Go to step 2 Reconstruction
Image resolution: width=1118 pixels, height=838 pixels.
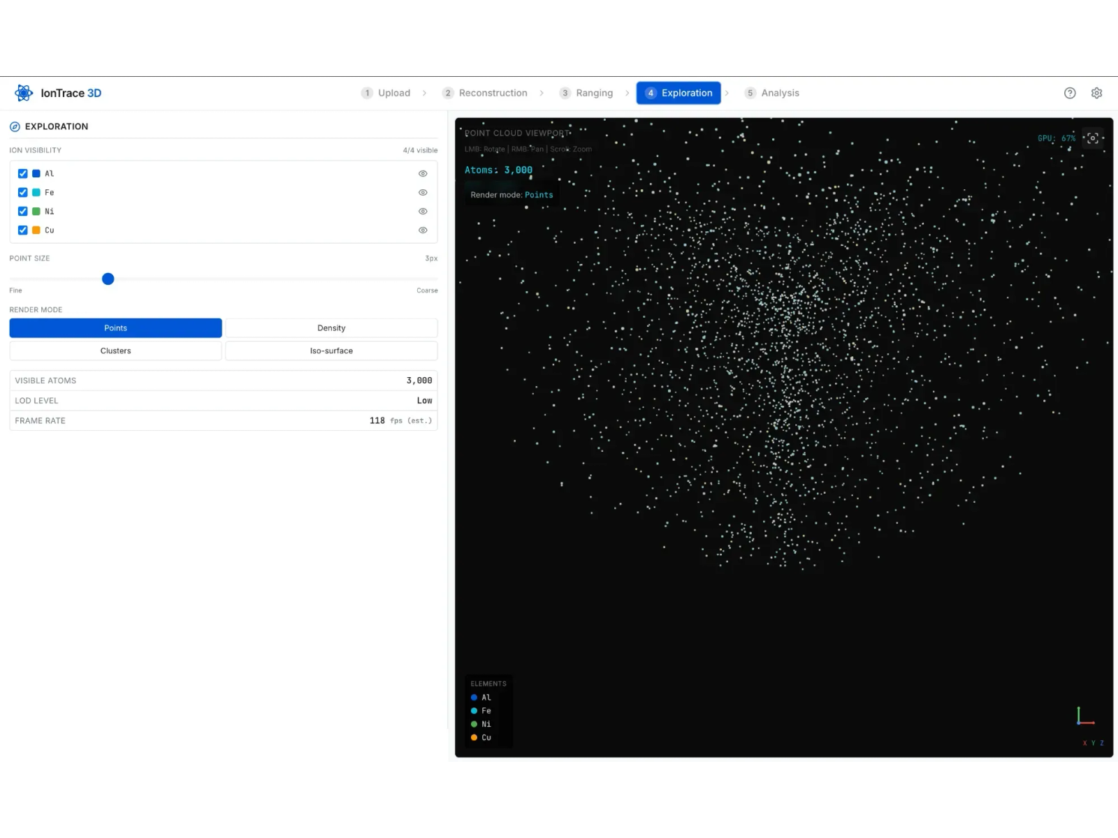(x=485, y=93)
